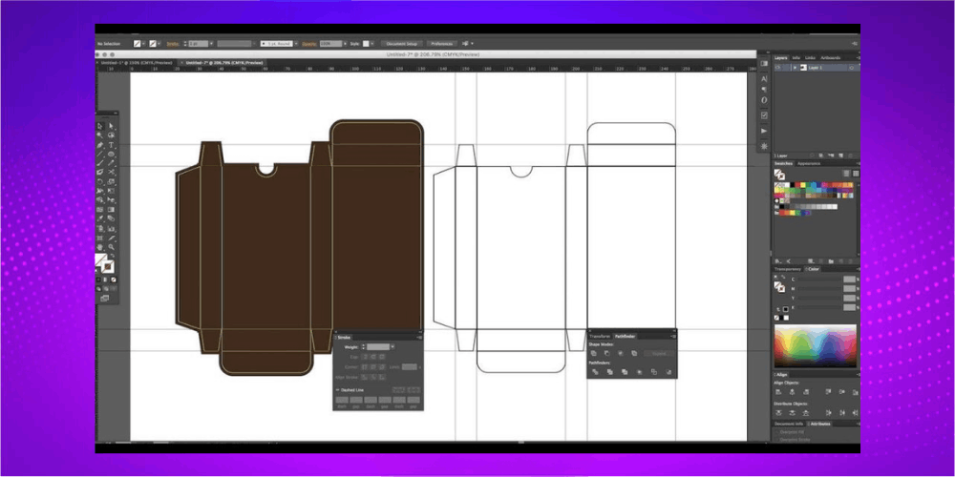This screenshot has height=477, width=955.
Task: Open the Paragraph panel icon in dock
Action: [x=764, y=90]
